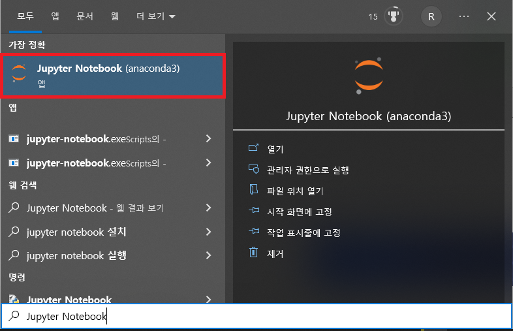Expand the jupyter notebook 실행 chevron

pyautogui.click(x=208, y=255)
